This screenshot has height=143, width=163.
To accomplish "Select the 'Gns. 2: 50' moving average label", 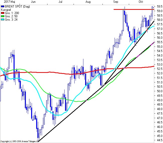I will click(11, 16).
